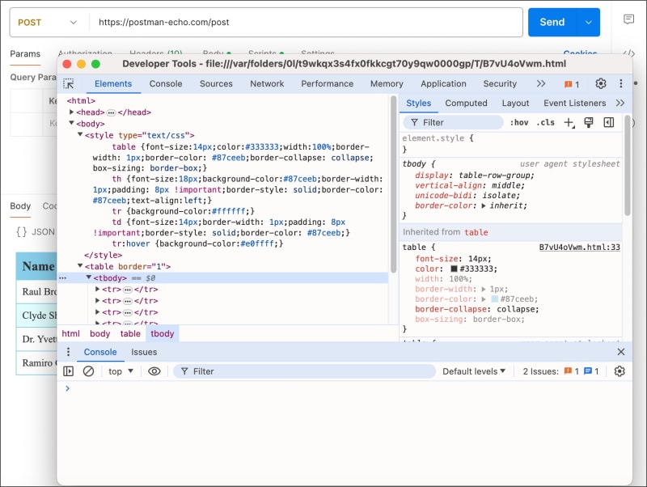This screenshot has width=647, height=487.
Task: Open the DevTools three-dot customize menu
Action: 621,83
